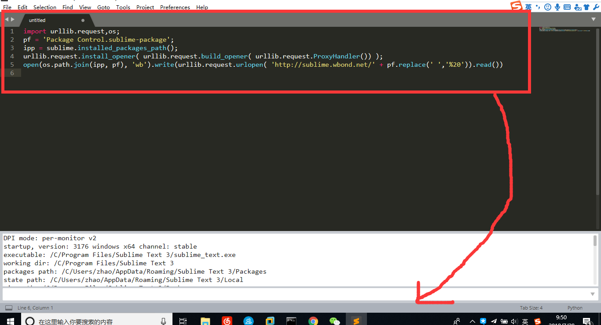Open the People tray icon

457,321
